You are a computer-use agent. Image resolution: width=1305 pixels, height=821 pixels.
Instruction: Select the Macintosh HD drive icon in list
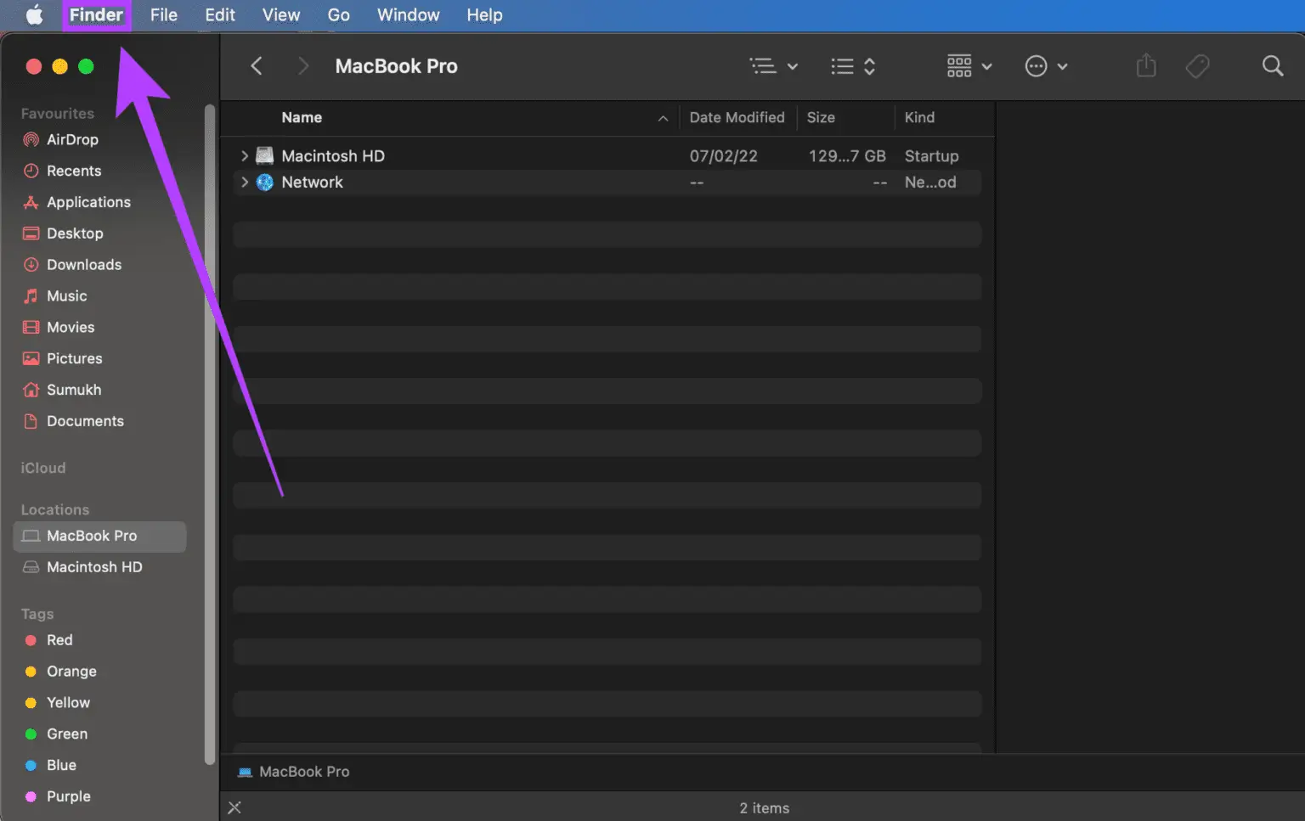click(x=265, y=155)
